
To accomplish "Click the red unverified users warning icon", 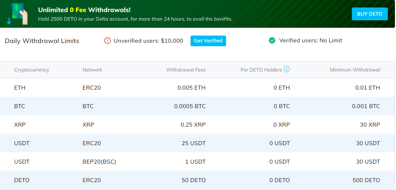I will 108,41.
